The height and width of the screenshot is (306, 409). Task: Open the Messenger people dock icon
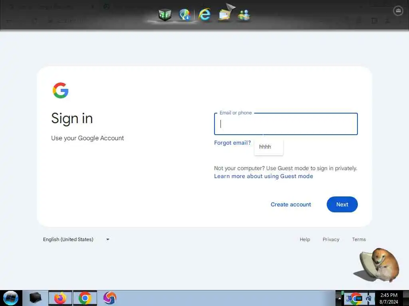click(x=244, y=15)
